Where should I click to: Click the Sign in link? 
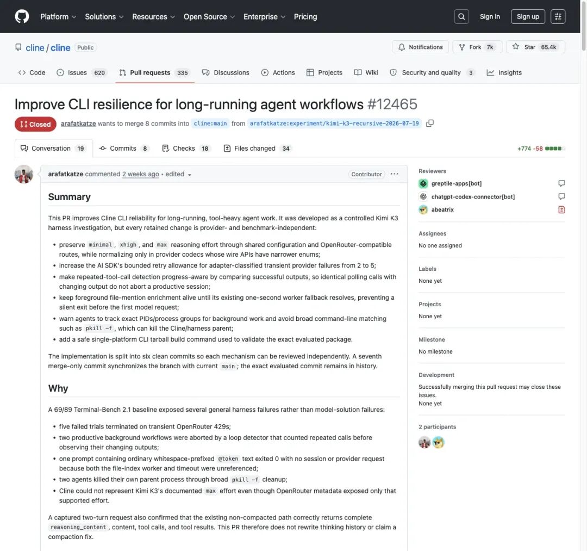tap(490, 16)
